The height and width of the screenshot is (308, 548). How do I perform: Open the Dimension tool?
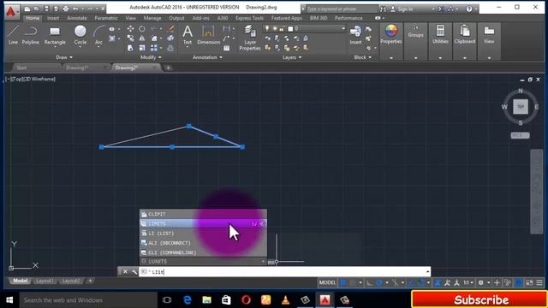pyautogui.click(x=208, y=35)
